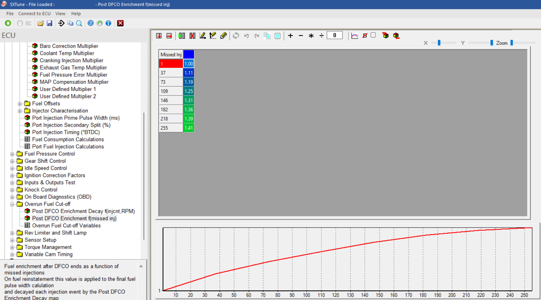
Task: Expand the Gear Shift Control folder
Action: point(12,161)
